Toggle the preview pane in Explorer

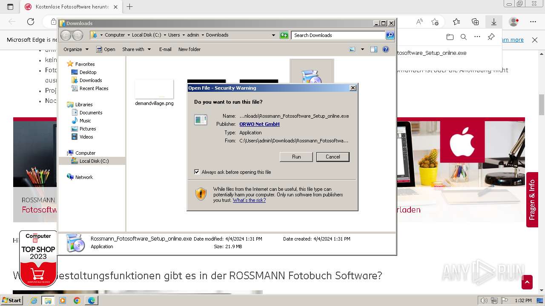(374, 49)
